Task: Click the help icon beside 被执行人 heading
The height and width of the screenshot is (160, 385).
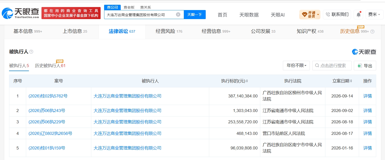Action: click(31, 52)
